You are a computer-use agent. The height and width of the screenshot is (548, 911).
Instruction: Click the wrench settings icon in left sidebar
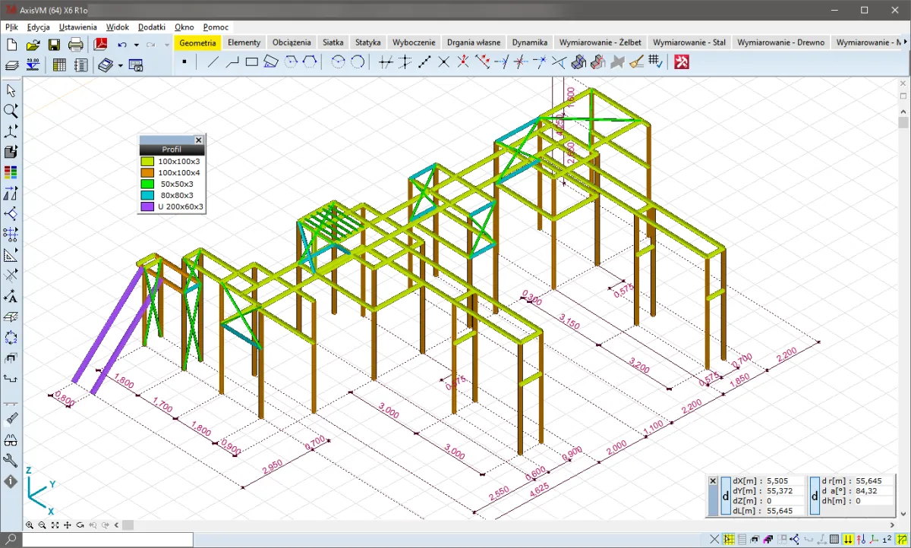[11, 460]
